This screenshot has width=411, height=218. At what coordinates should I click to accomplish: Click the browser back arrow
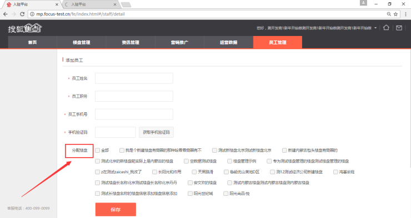[6, 14]
